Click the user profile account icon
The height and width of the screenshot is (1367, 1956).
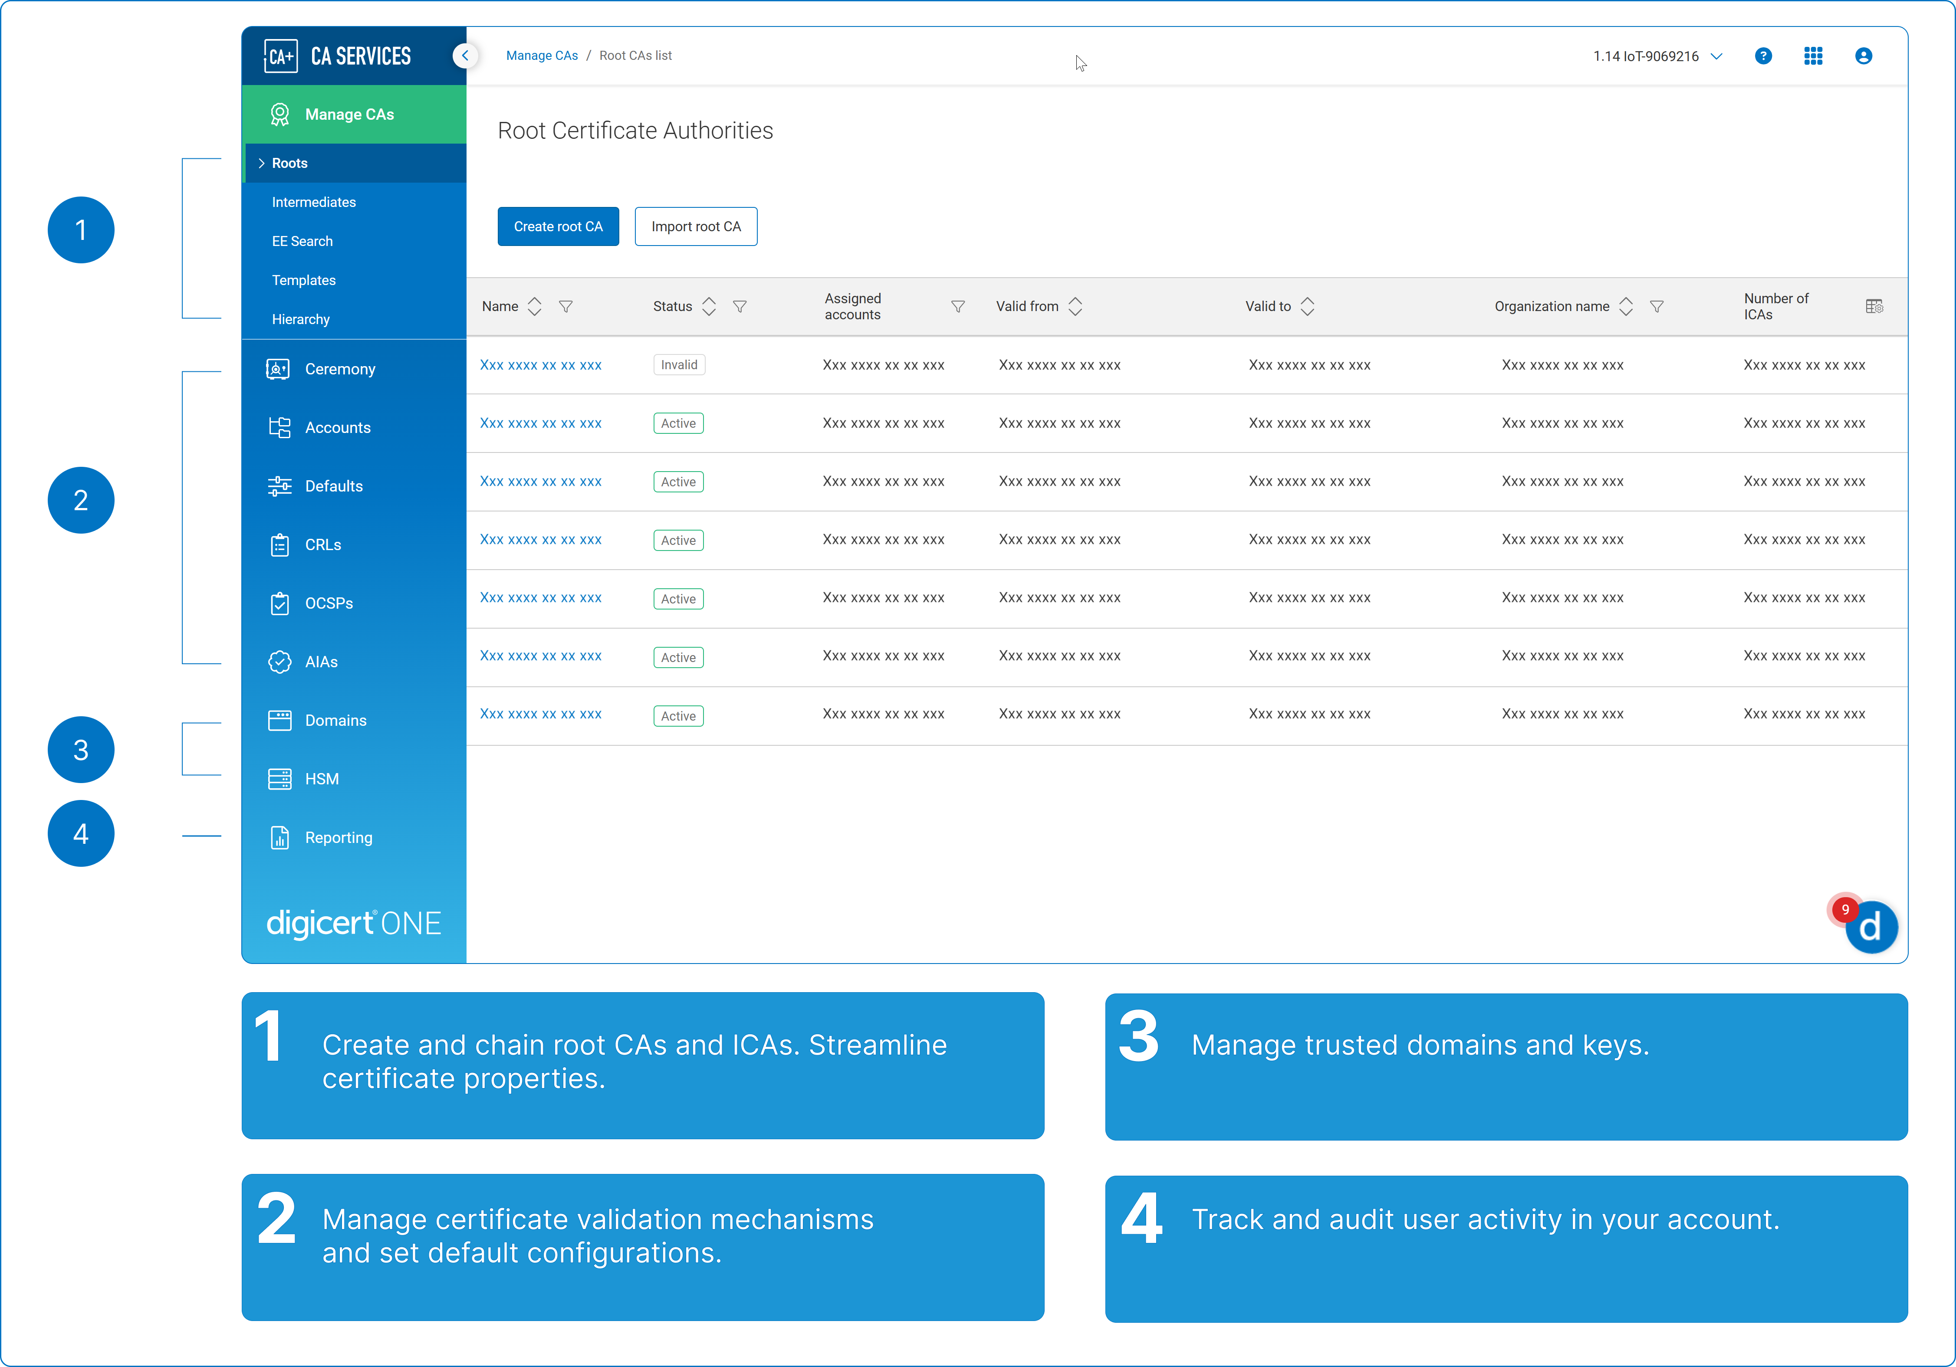(x=1863, y=56)
